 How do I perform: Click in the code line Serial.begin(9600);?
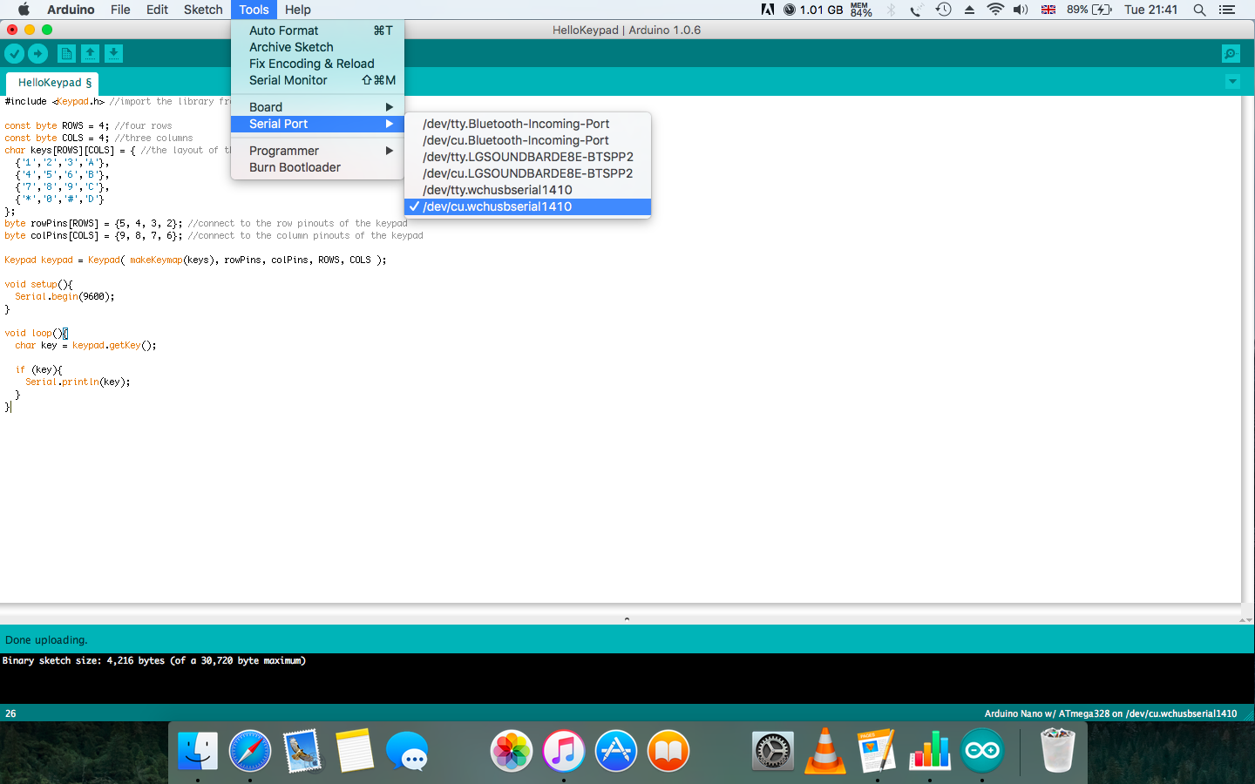64,297
